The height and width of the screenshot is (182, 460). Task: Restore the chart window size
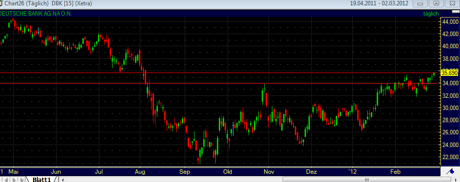coord(437,3)
